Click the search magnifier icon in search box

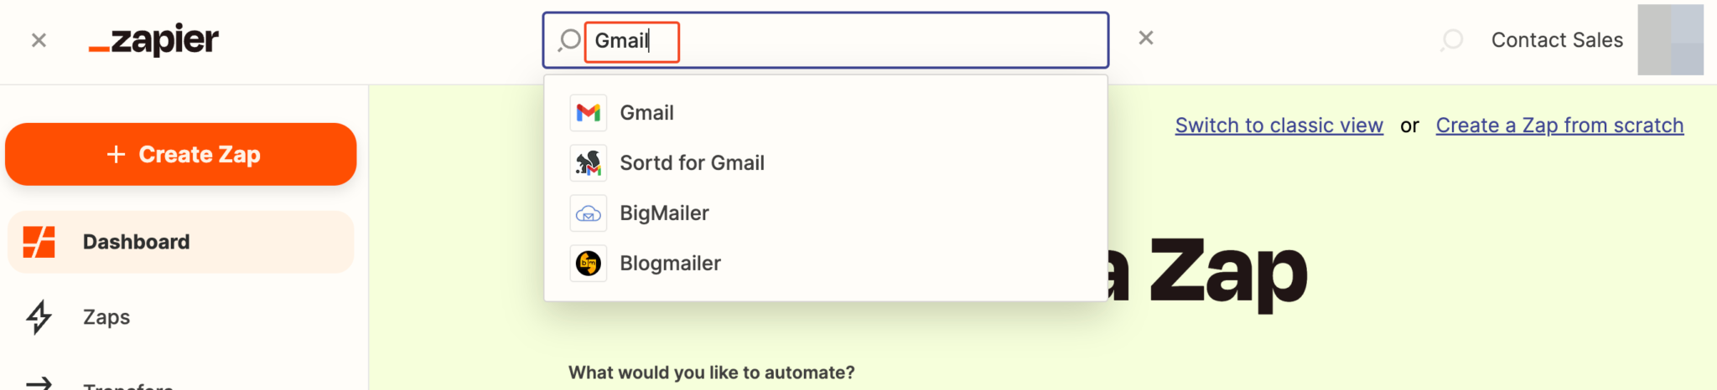pyautogui.click(x=570, y=40)
